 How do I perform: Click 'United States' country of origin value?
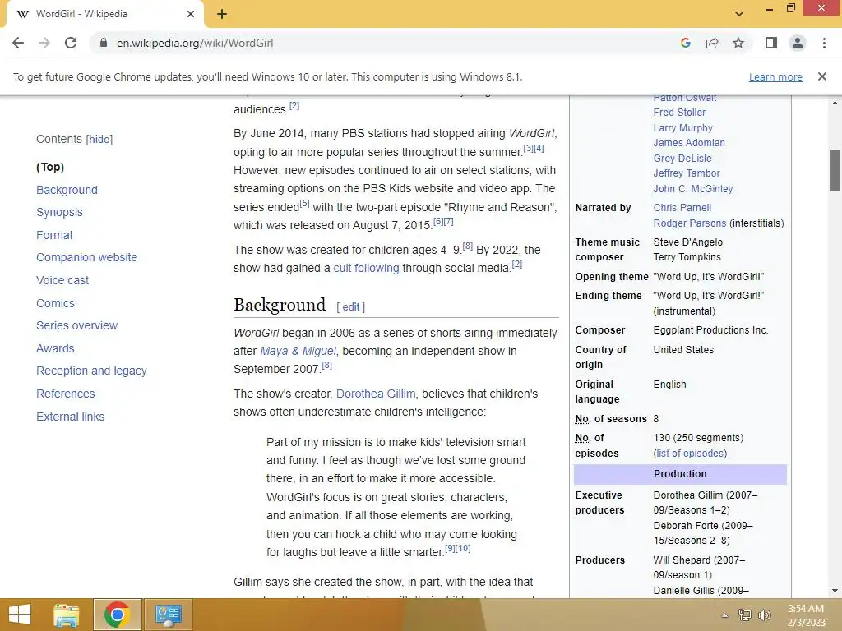(x=683, y=350)
